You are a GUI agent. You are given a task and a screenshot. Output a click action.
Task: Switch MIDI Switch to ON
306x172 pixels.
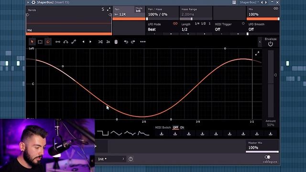[182, 128]
